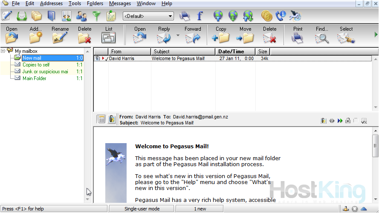Open the Messages menu
The width and height of the screenshot is (379, 213).
point(120,3)
